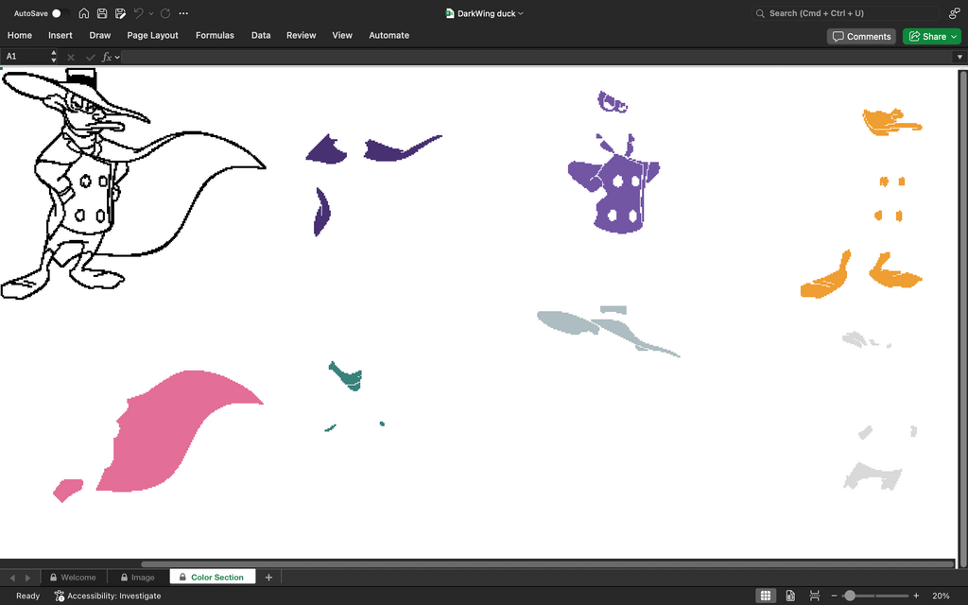Open the Page Layout ribbon tab
Image resolution: width=968 pixels, height=605 pixels.
tap(152, 35)
